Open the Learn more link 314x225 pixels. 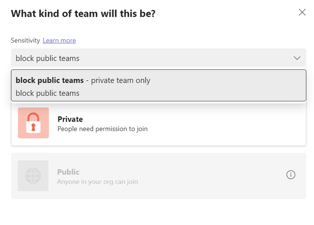(59, 41)
